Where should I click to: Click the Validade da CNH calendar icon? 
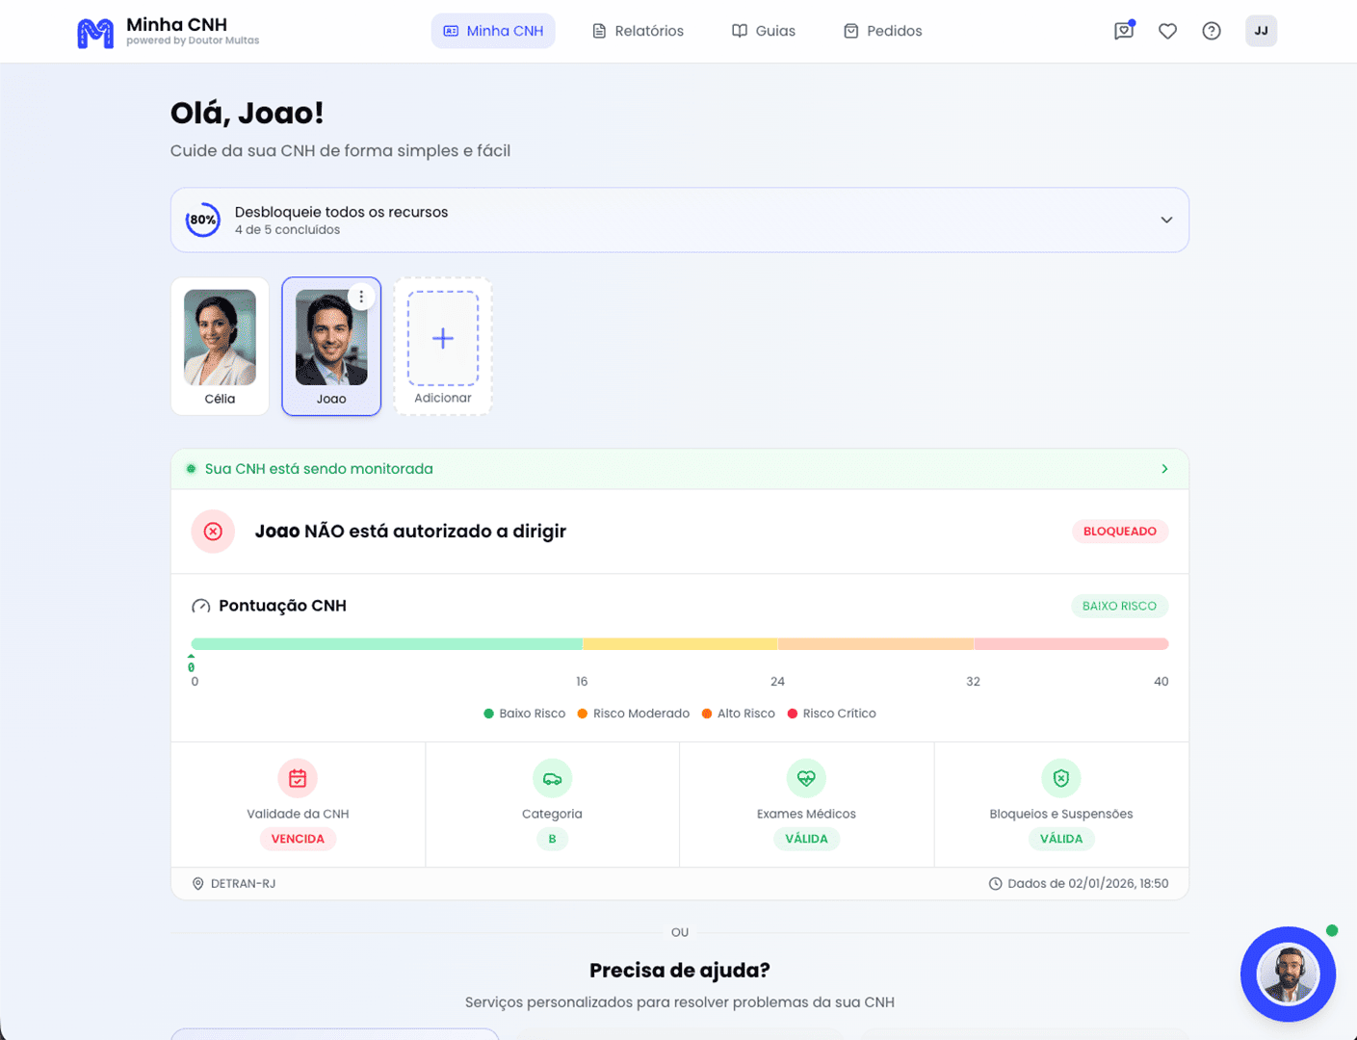pyautogui.click(x=298, y=778)
